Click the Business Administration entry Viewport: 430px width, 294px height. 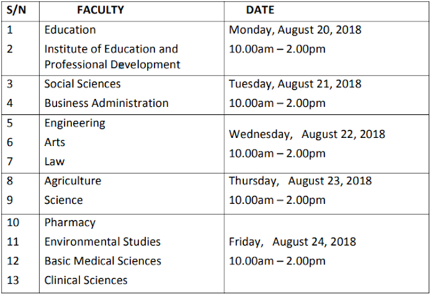click(x=106, y=104)
